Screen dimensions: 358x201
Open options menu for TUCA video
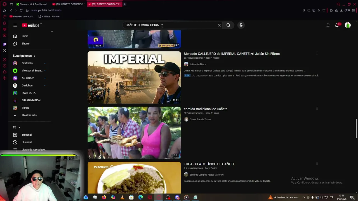pyautogui.click(x=317, y=164)
